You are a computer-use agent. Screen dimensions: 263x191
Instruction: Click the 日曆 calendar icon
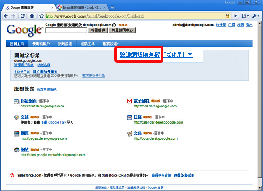pyautogui.click(x=129, y=117)
